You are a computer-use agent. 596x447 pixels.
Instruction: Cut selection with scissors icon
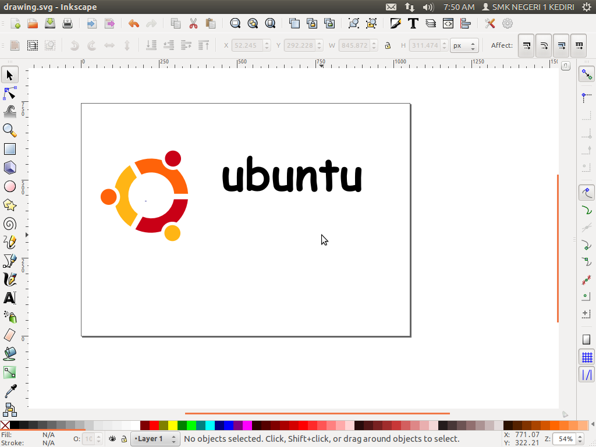click(193, 23)
